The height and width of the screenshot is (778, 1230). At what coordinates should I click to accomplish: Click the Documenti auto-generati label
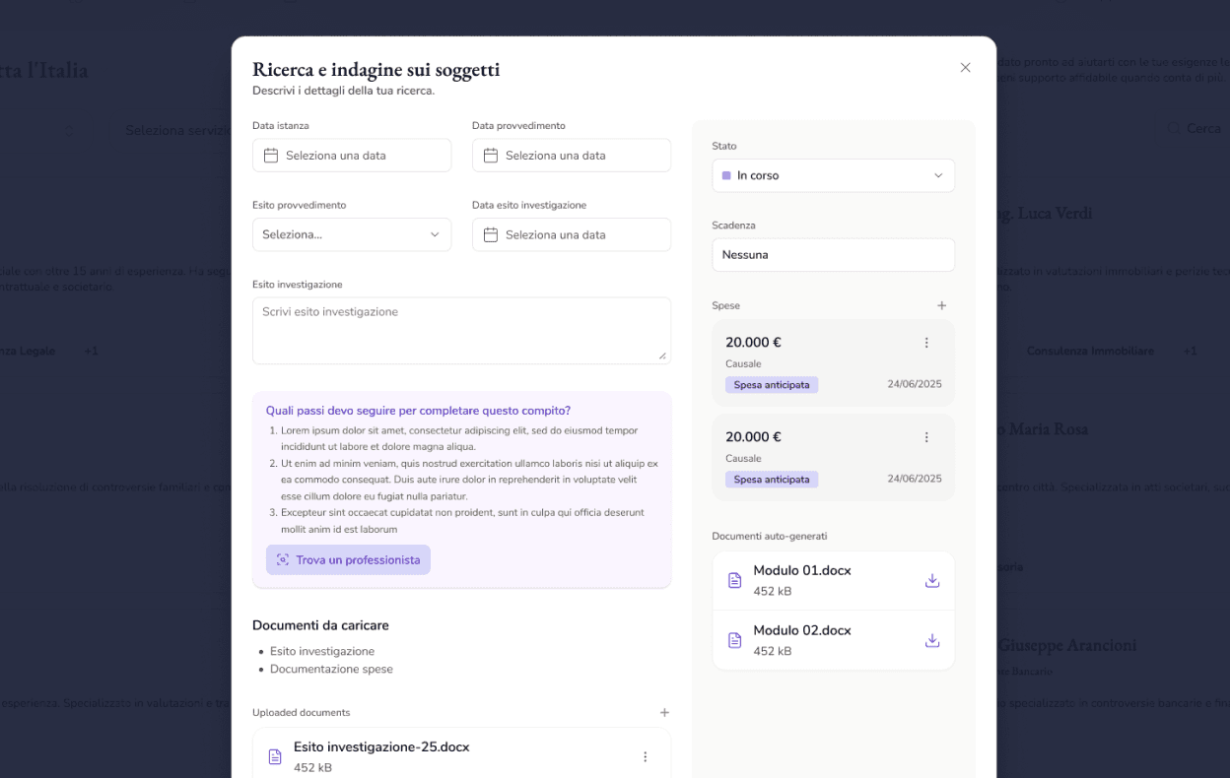tap(770, 537)
